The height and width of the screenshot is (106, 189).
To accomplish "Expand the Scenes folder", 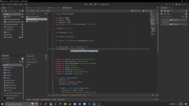I will (x=4, y=70).
